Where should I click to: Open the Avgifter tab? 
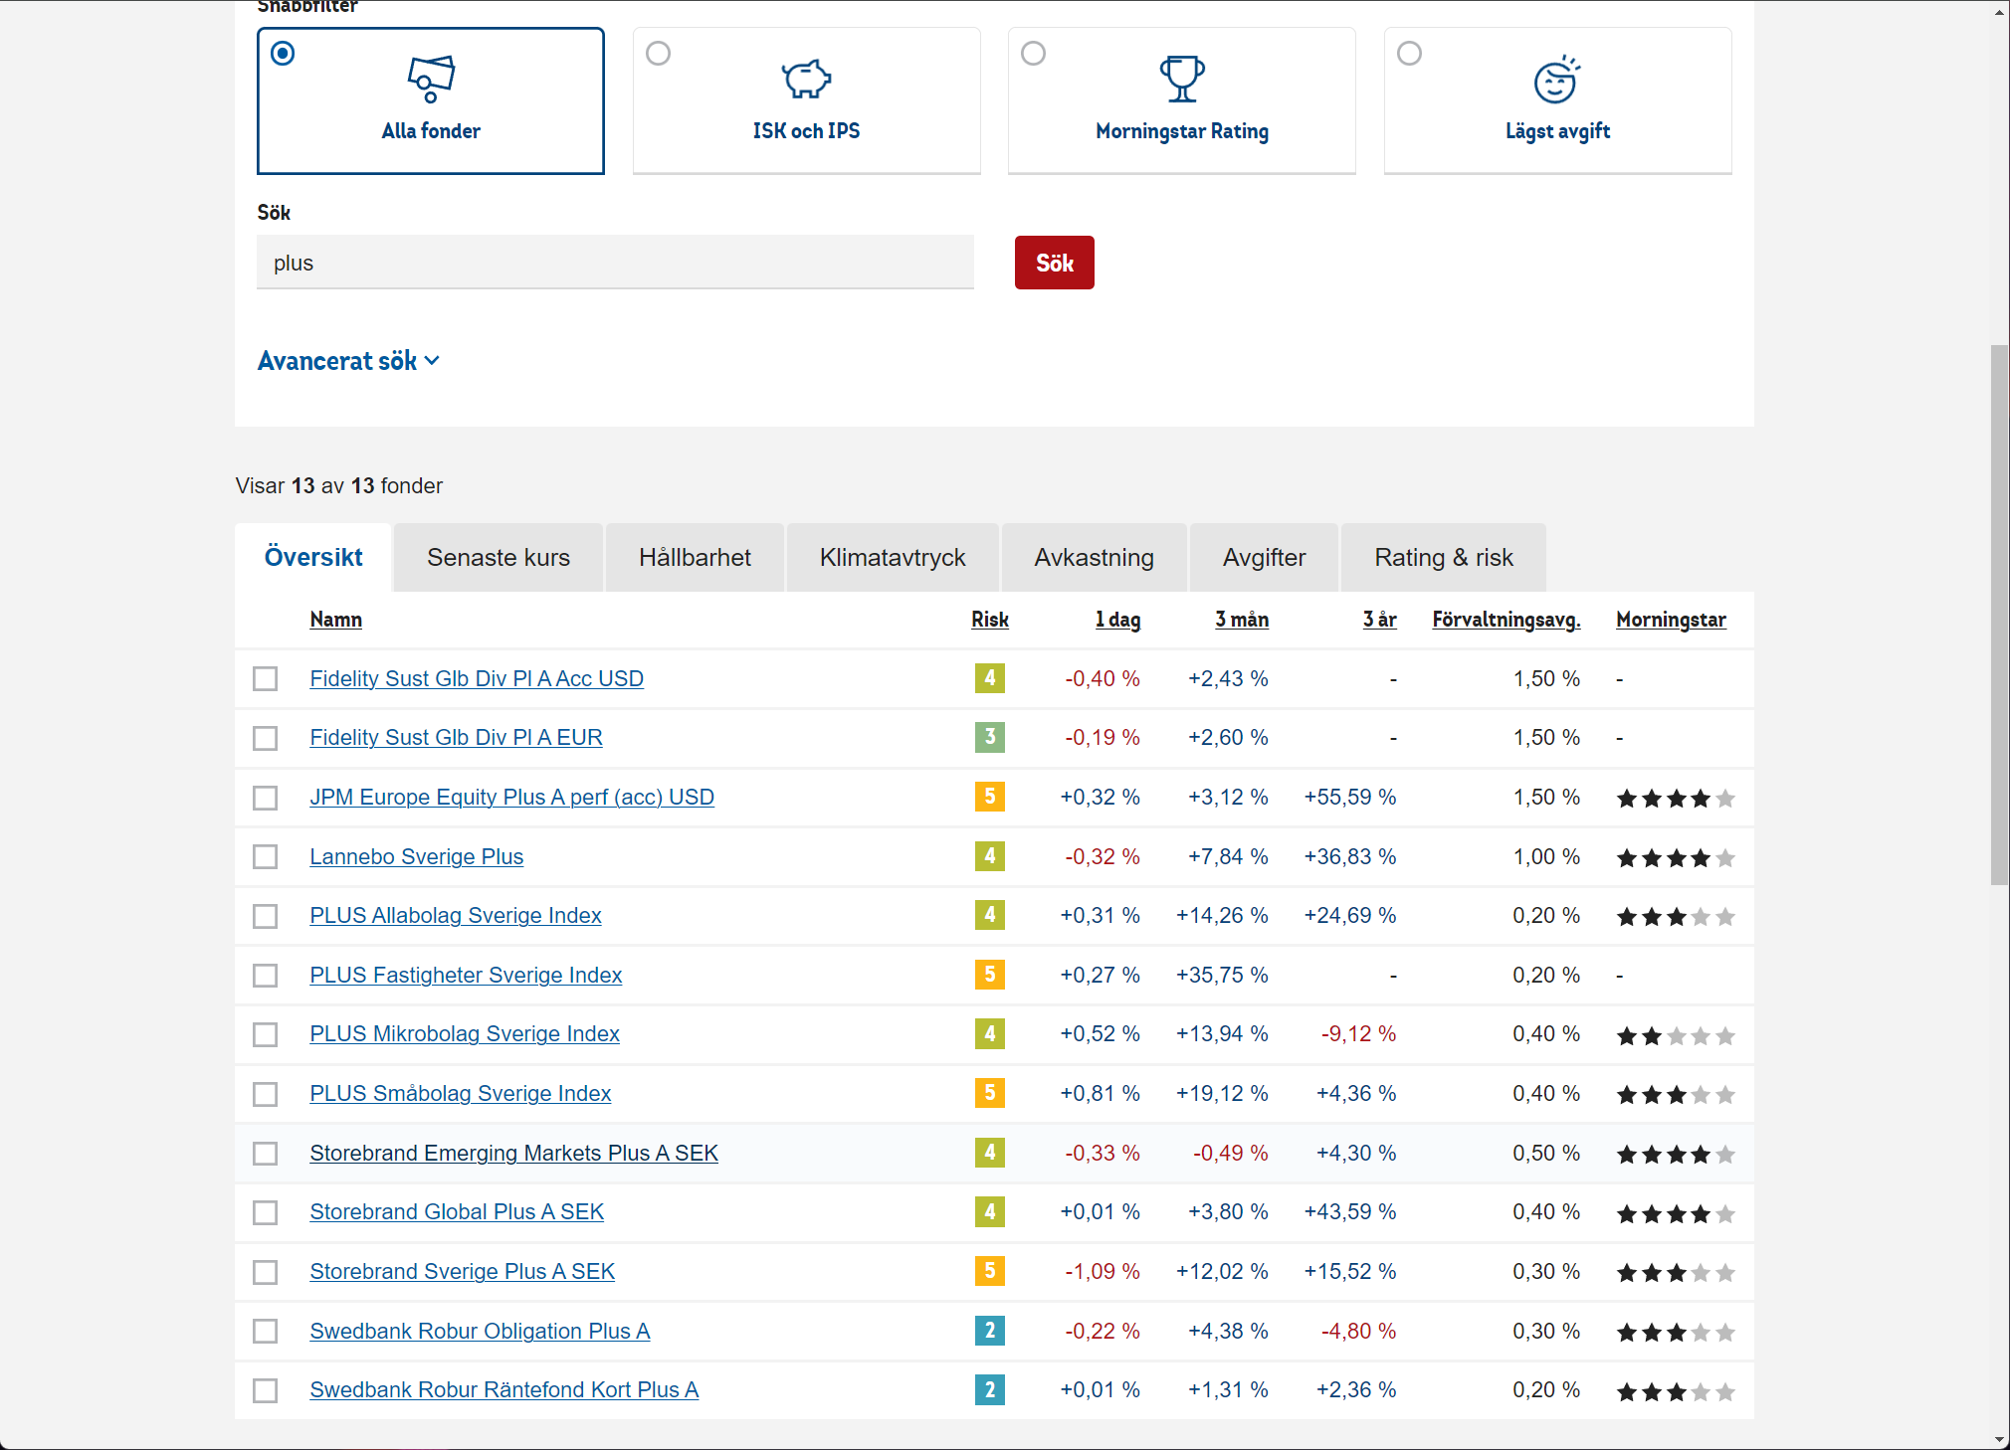(1264, 558)
